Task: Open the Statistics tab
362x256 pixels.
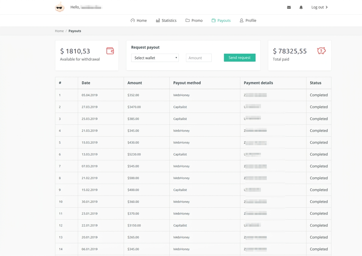Action: tap(166, 20)
